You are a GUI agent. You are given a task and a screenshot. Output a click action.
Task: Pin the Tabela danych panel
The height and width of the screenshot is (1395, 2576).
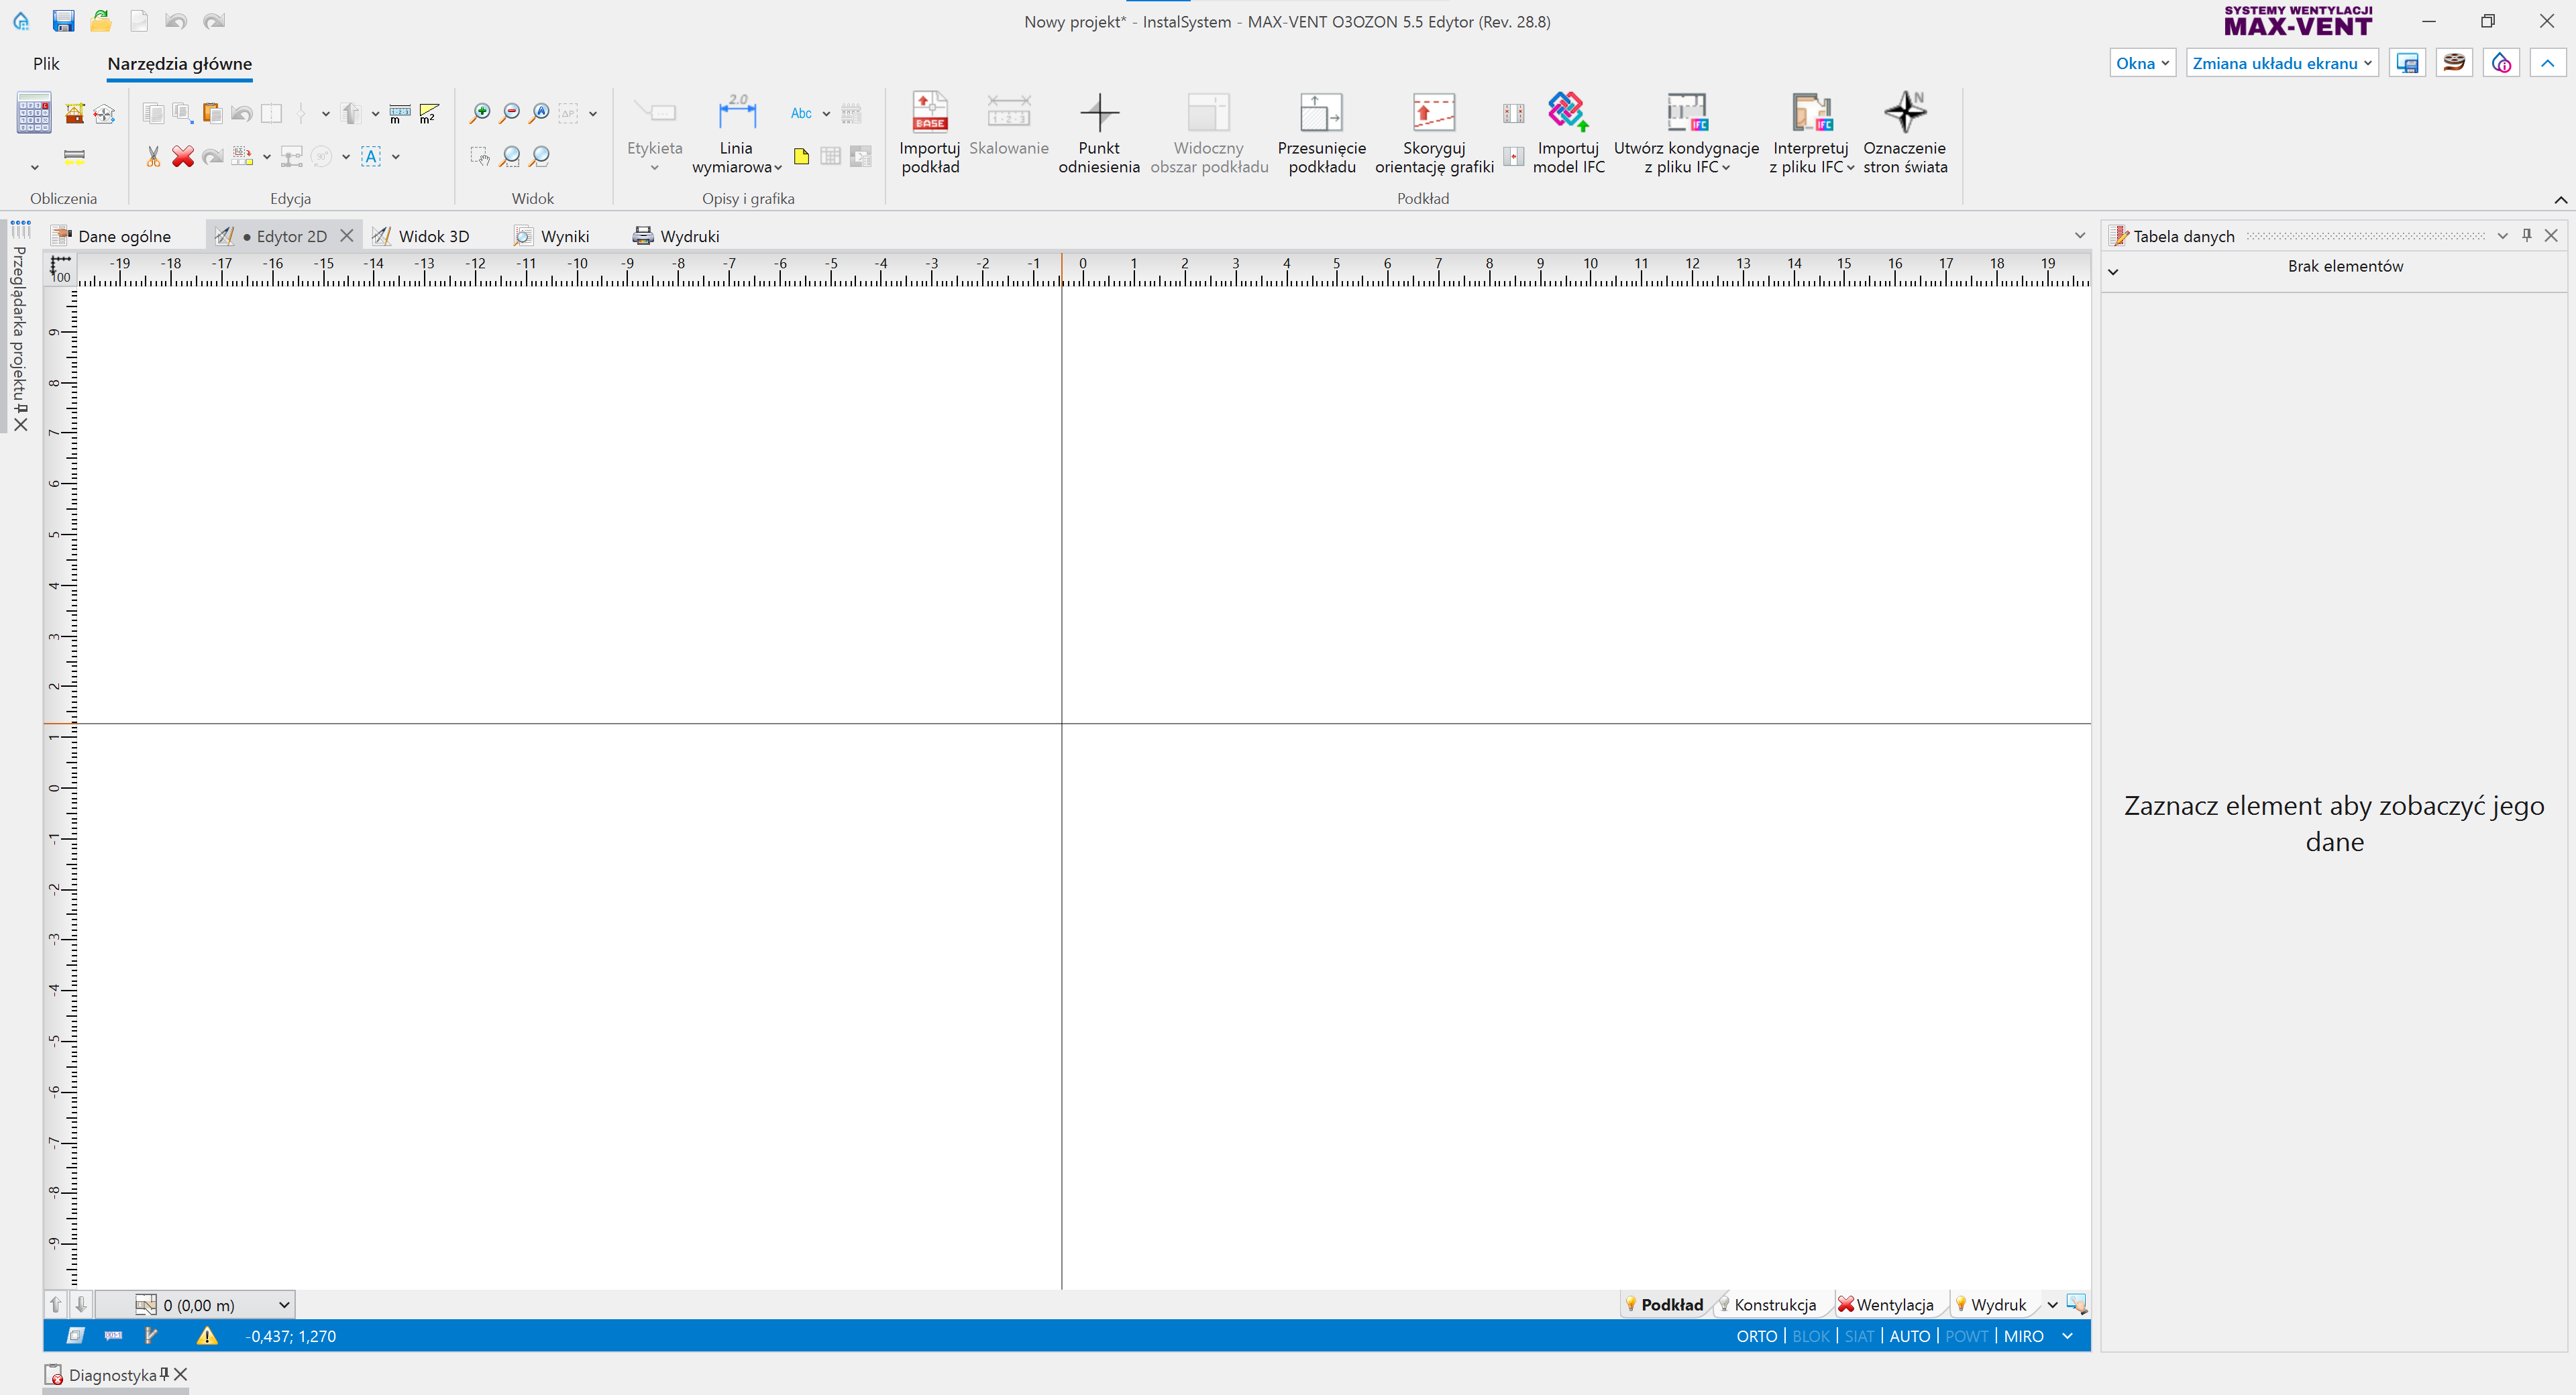2527,235
